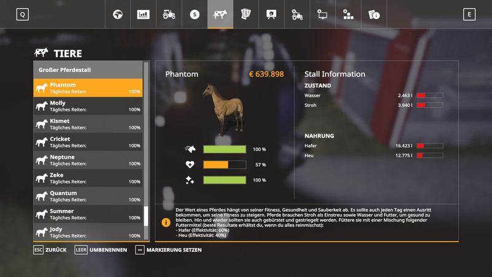
Task: Open the vehicles tractor tab icon
Action: click(169, 14)
